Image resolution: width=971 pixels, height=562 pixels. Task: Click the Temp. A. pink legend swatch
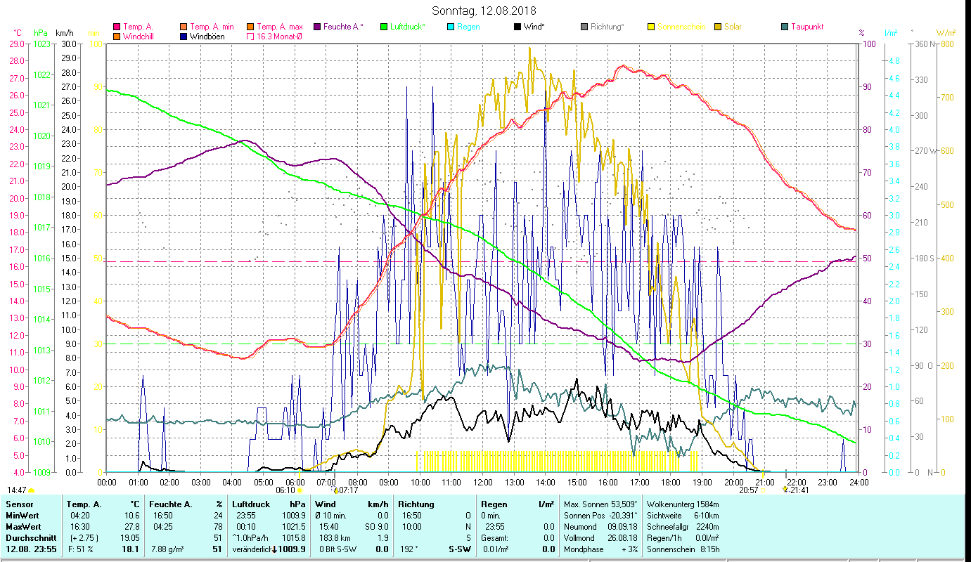117,27
